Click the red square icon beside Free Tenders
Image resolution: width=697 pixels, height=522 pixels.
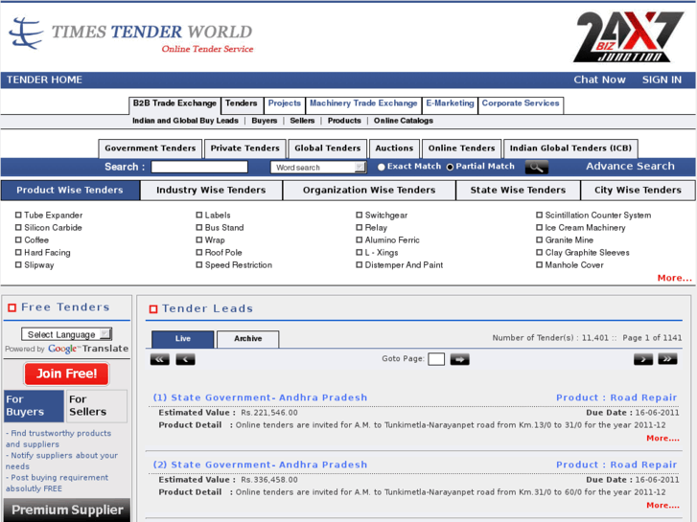(12, 307)
